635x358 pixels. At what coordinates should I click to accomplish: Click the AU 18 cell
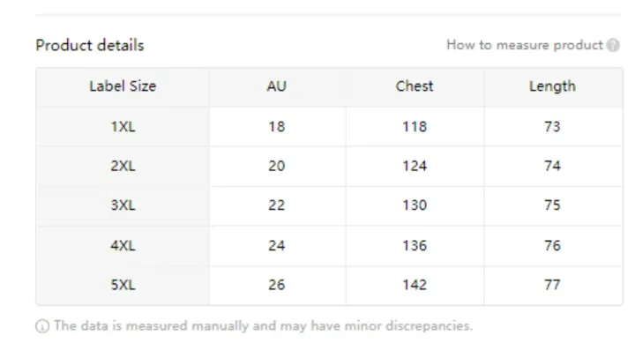tap(277, 126)
